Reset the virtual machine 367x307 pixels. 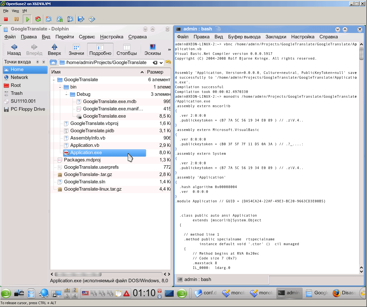(x=38, y=19)
